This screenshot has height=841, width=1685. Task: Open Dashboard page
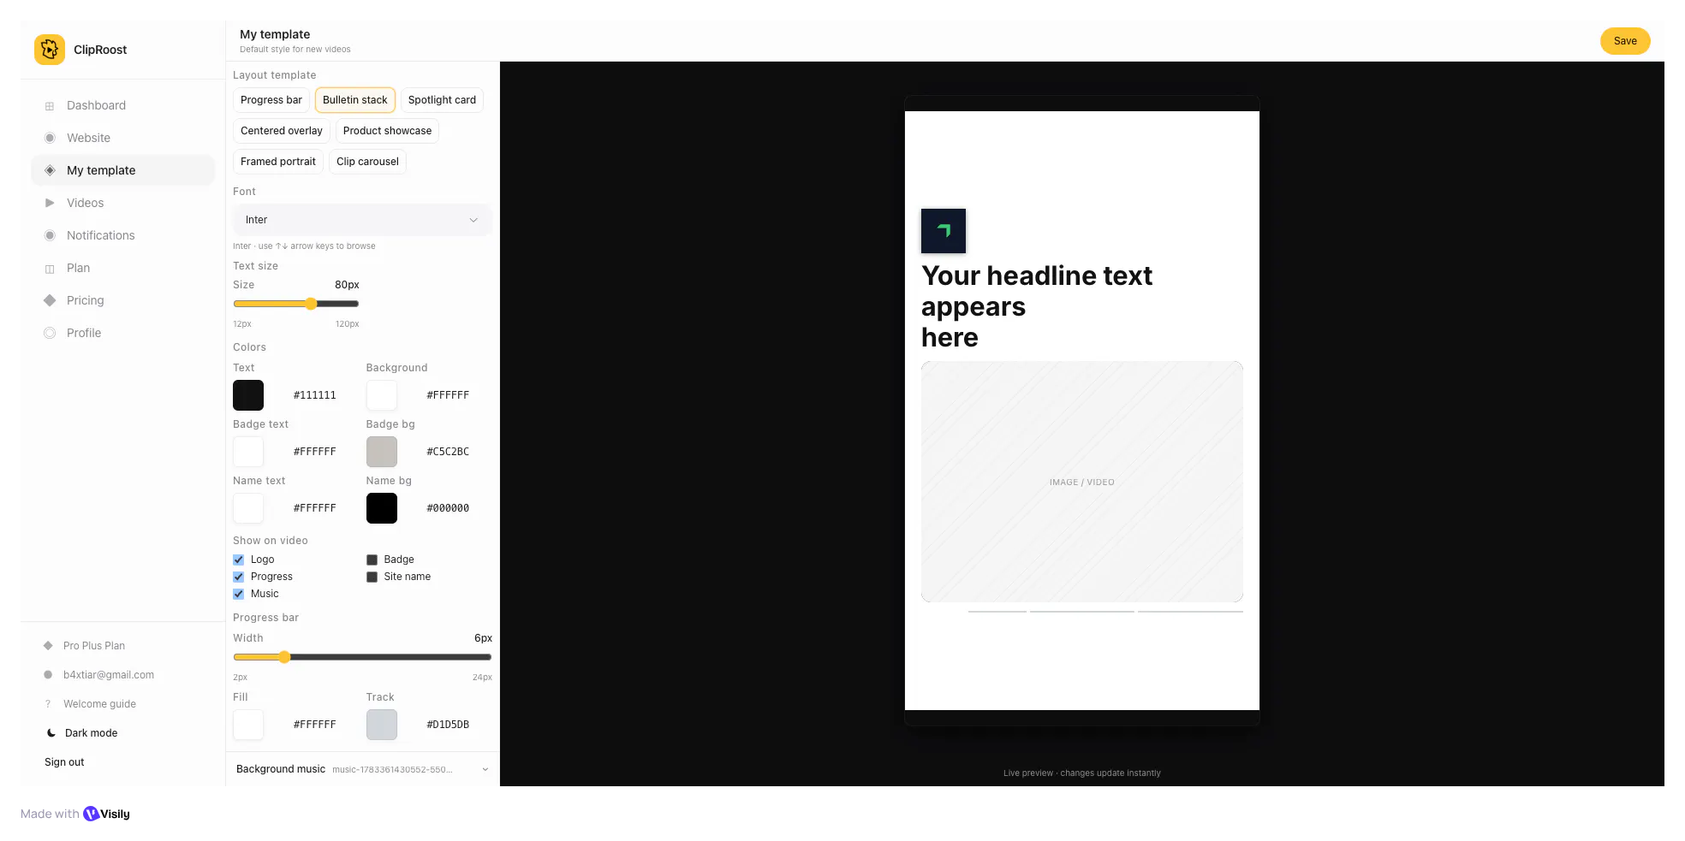[123, 105]
